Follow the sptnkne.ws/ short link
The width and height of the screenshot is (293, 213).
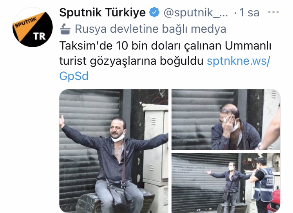pyautogui.click(x=239, y=61)
